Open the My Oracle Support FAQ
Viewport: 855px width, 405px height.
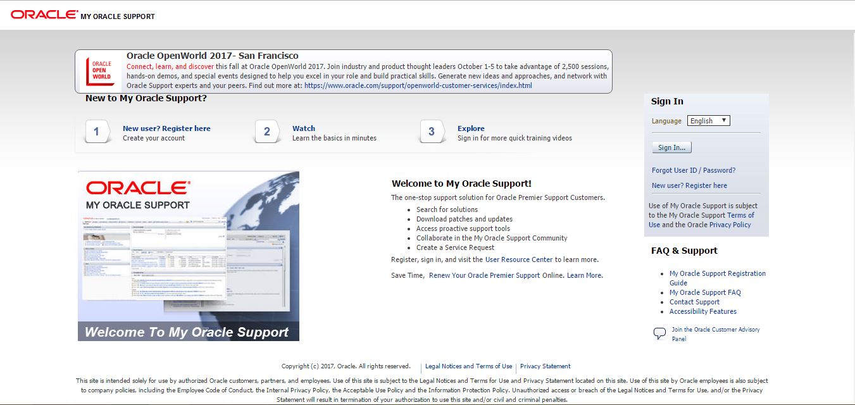point(704,292)
